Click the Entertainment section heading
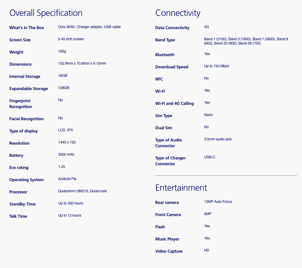 181,188
